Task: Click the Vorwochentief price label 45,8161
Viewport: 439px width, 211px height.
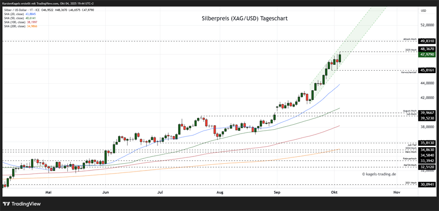Action: [427, 70]
